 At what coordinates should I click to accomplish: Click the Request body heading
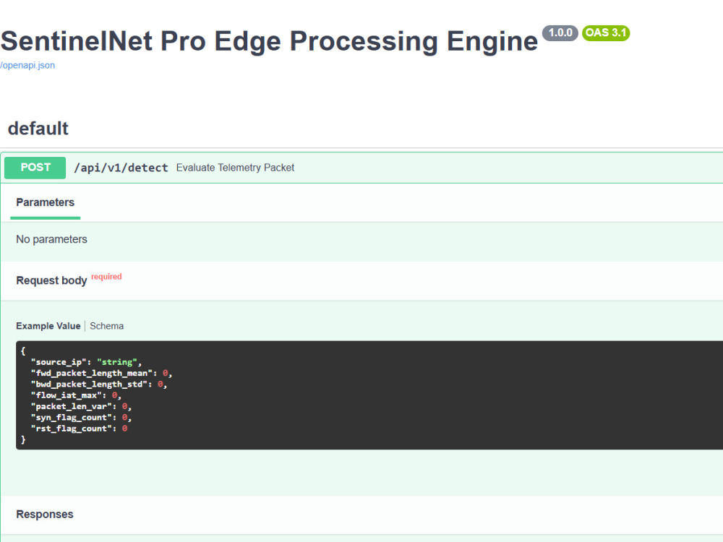[x=51, y=280]
